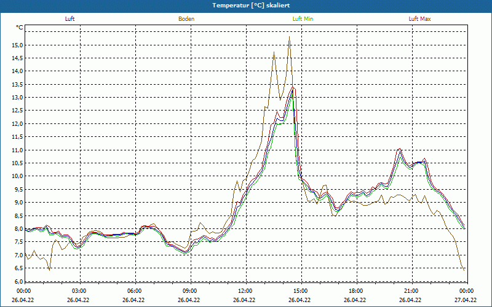Click the 12:00 time axis label

pos(245,291)
